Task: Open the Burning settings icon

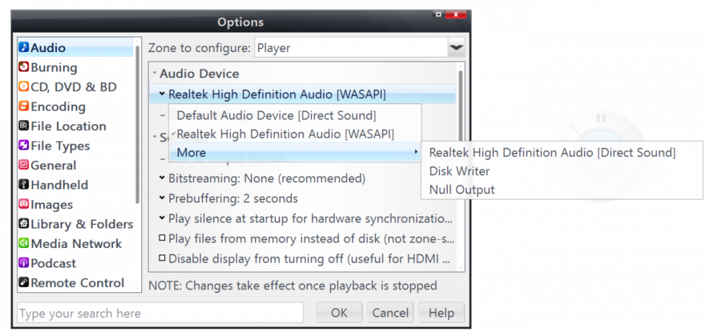Action: 24,67
